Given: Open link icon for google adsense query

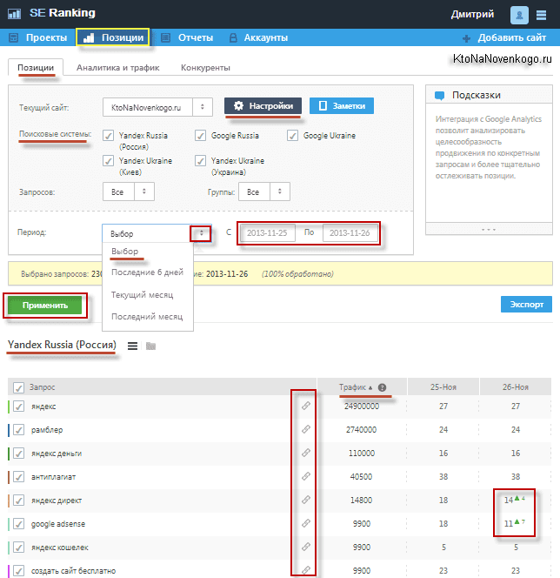Looking at the screenshot, I should 306,523.
